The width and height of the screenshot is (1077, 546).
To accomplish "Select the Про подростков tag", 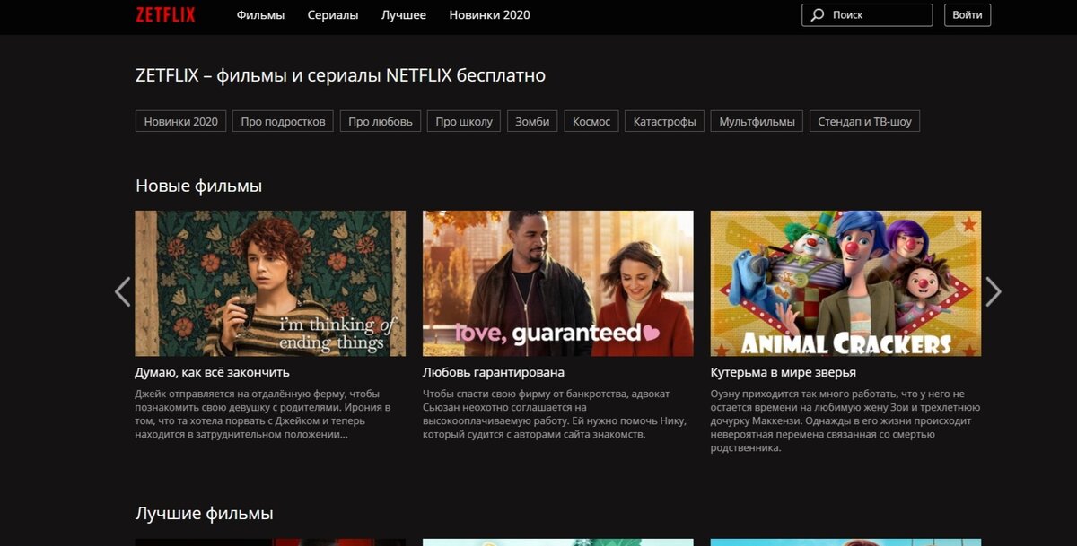I will (x=283, y=121).
